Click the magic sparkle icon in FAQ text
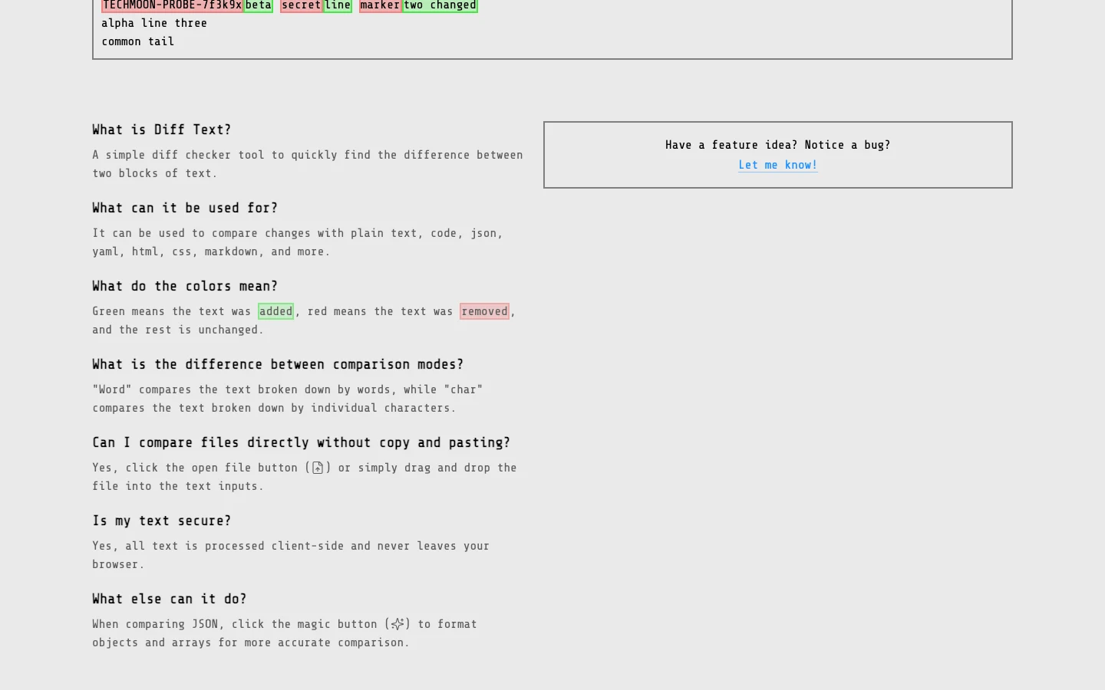This screenshot has height=690, width=1105. (x=397, y=624)
